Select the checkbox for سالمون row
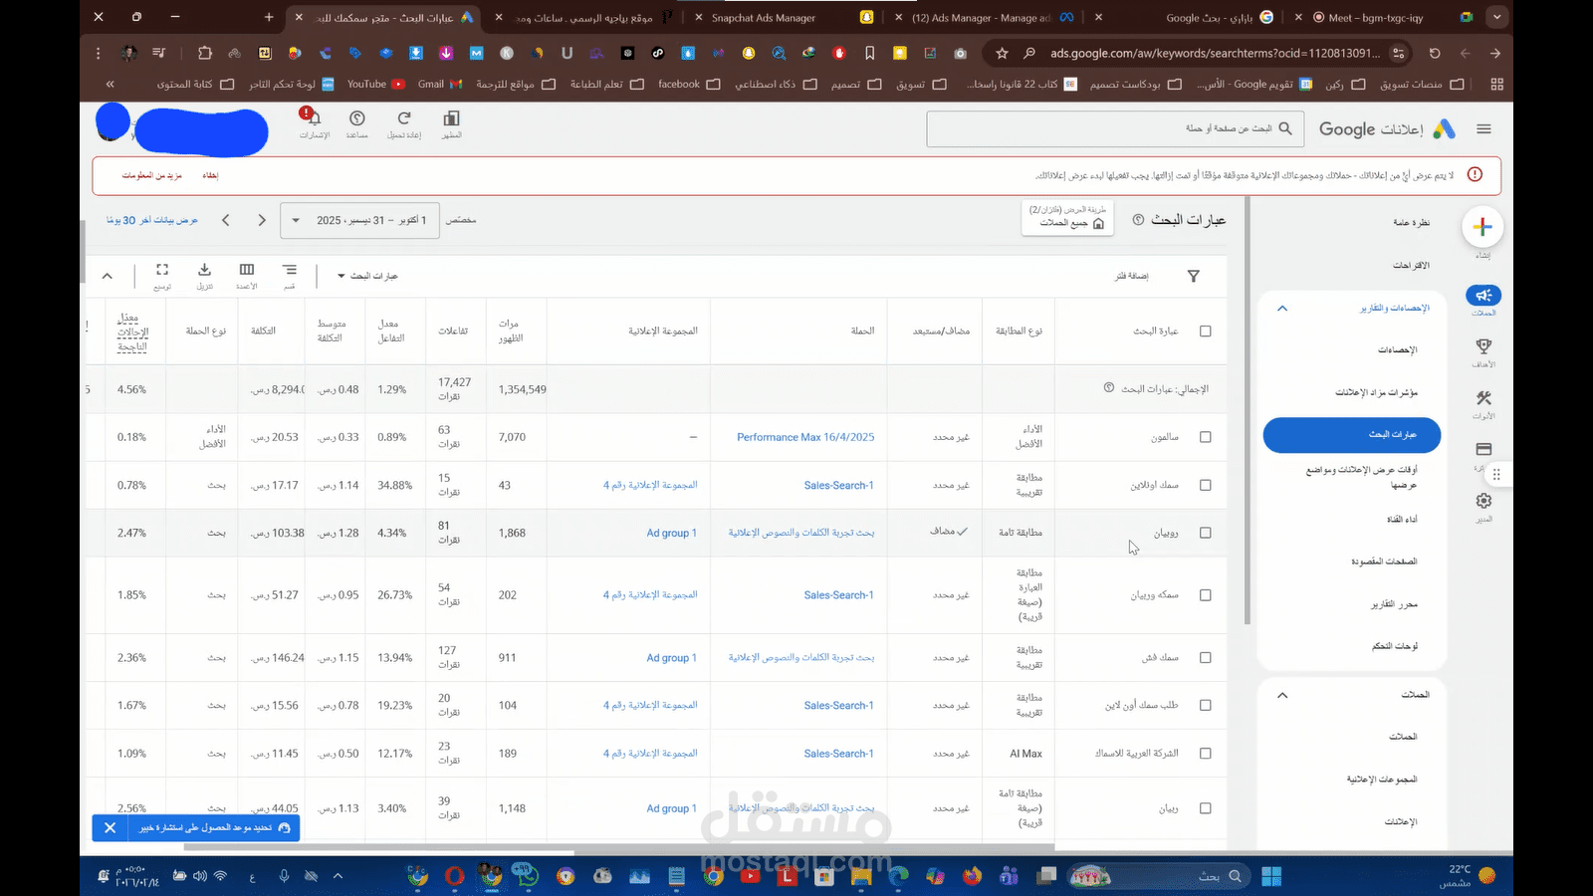The image size is (1593, 896). coord(1205,436)
